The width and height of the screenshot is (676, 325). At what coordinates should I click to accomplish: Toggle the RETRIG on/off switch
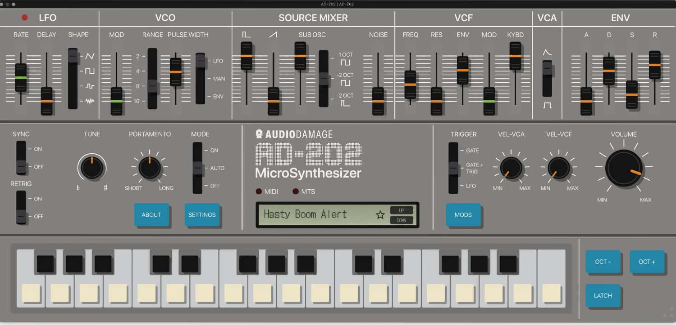point(21,207)
